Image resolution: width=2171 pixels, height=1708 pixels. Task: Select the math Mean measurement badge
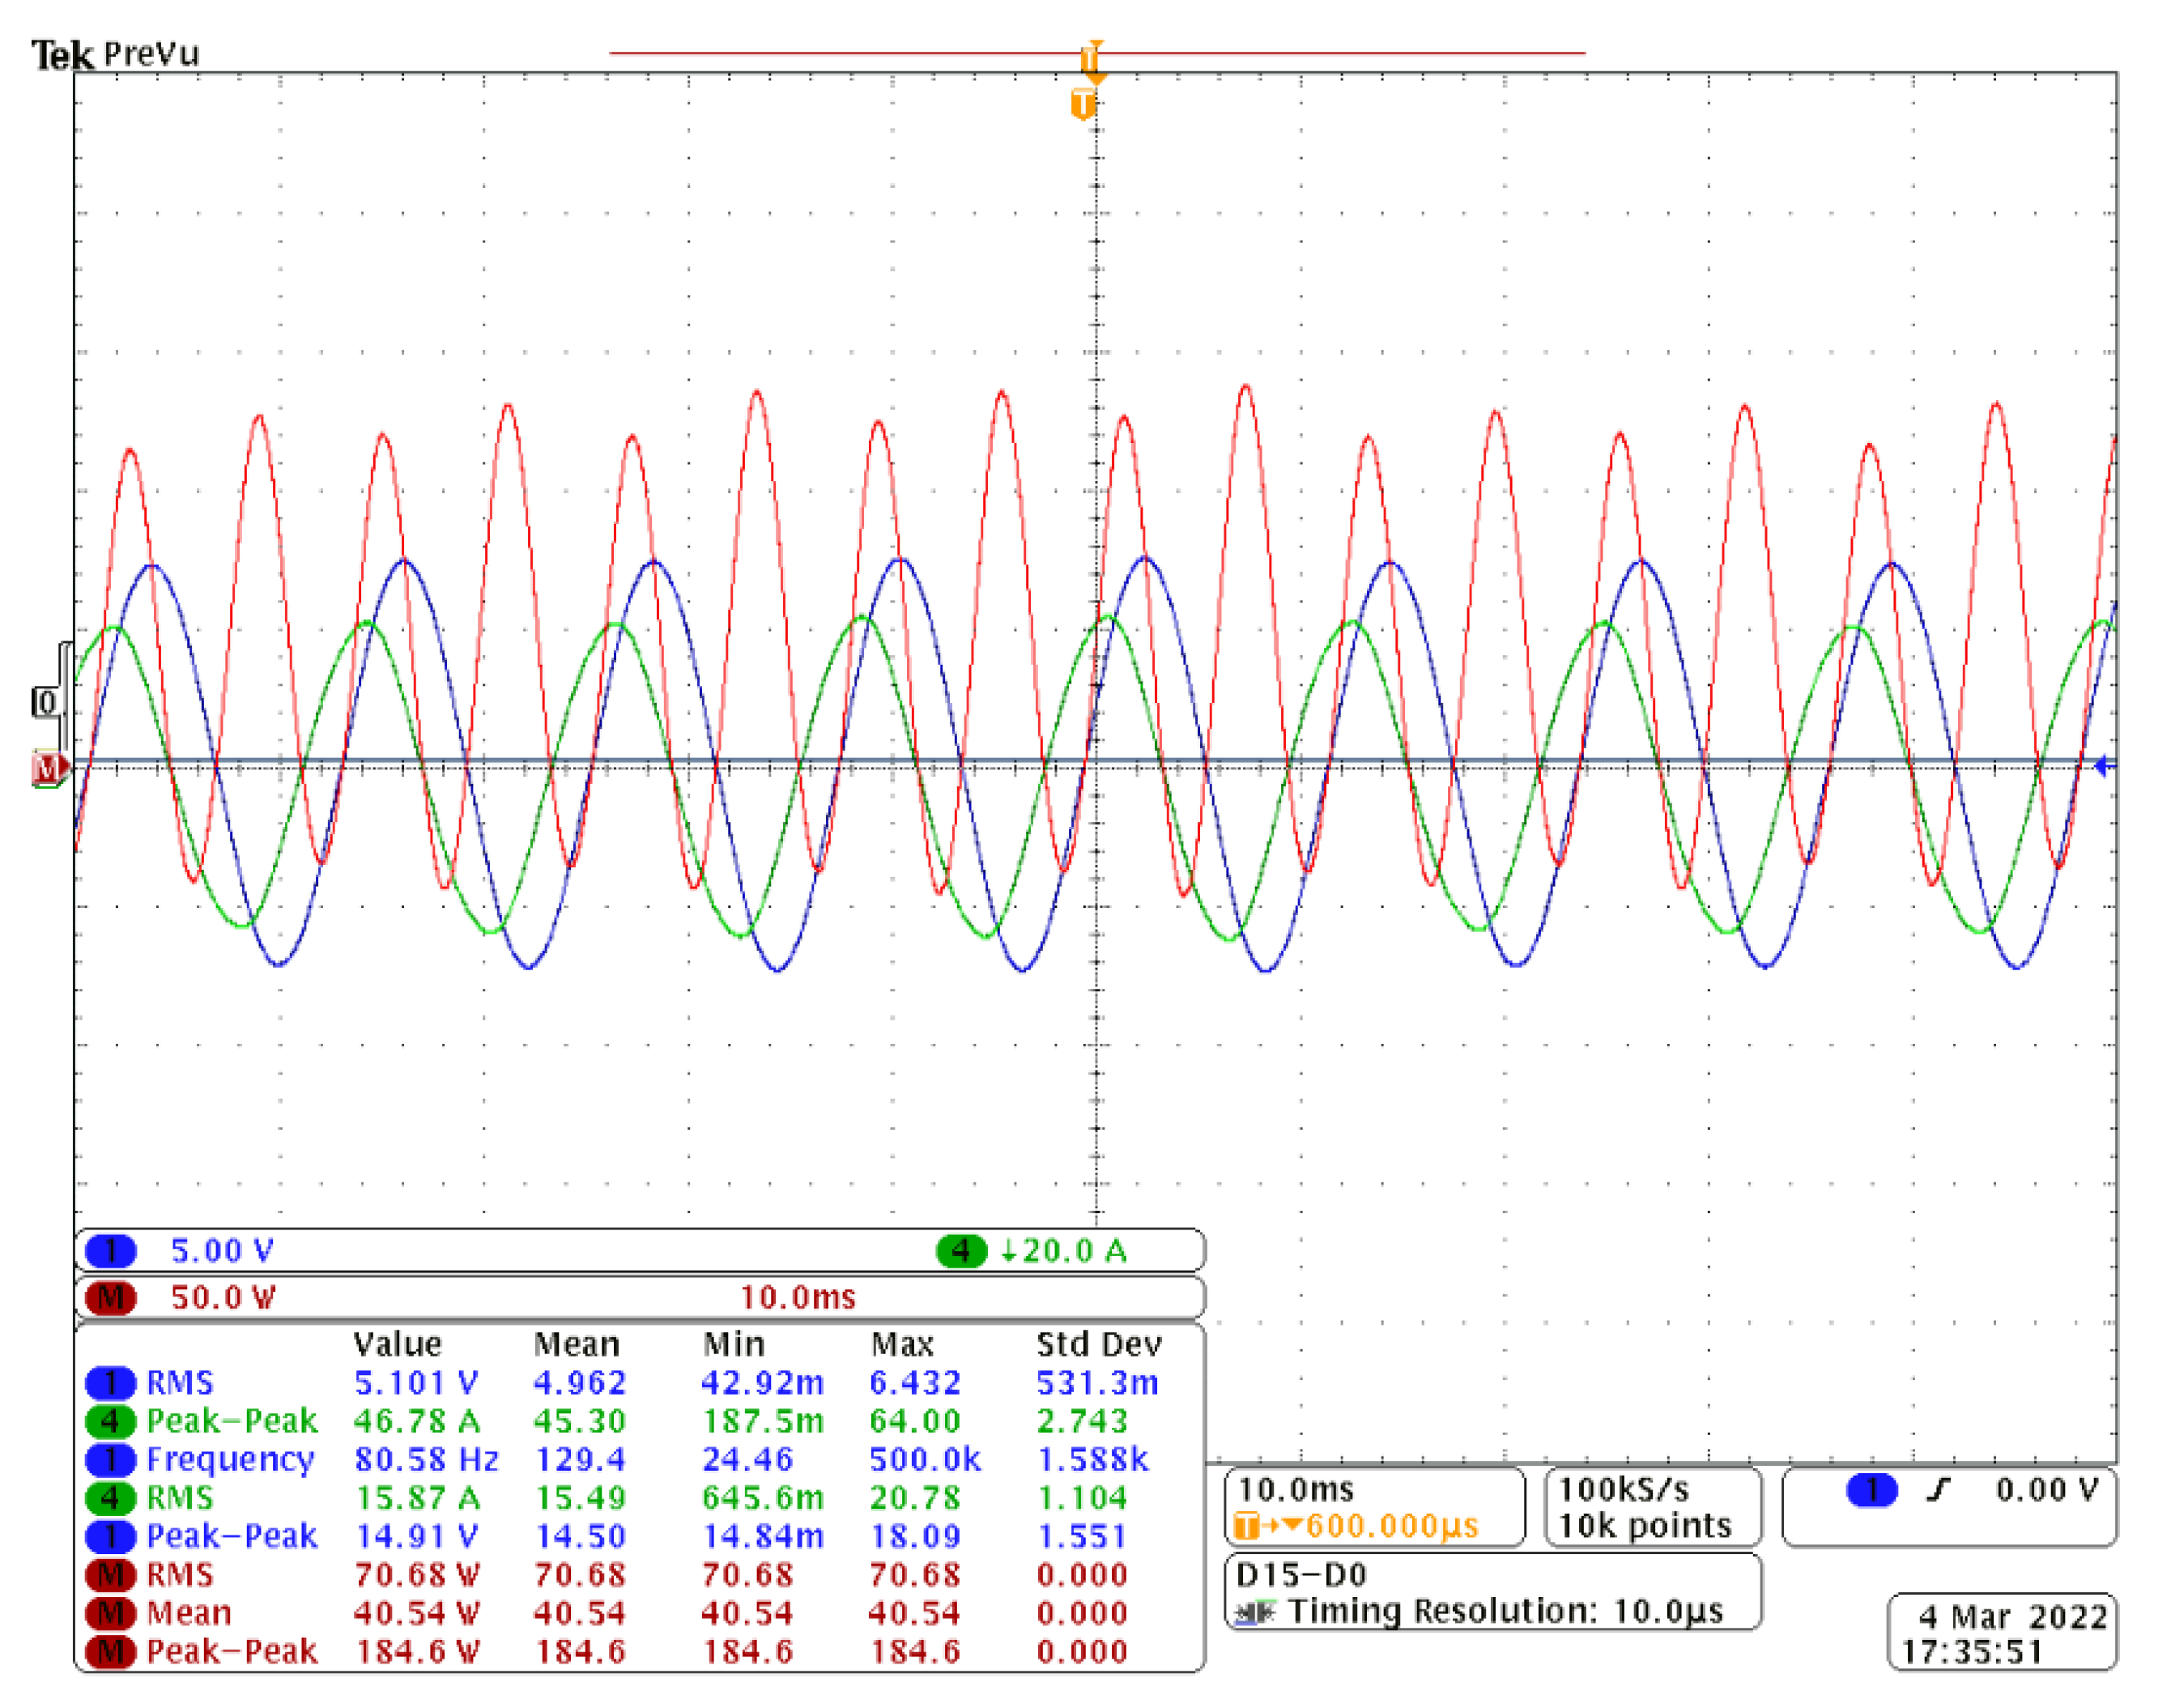click(x=110, y=1613)
